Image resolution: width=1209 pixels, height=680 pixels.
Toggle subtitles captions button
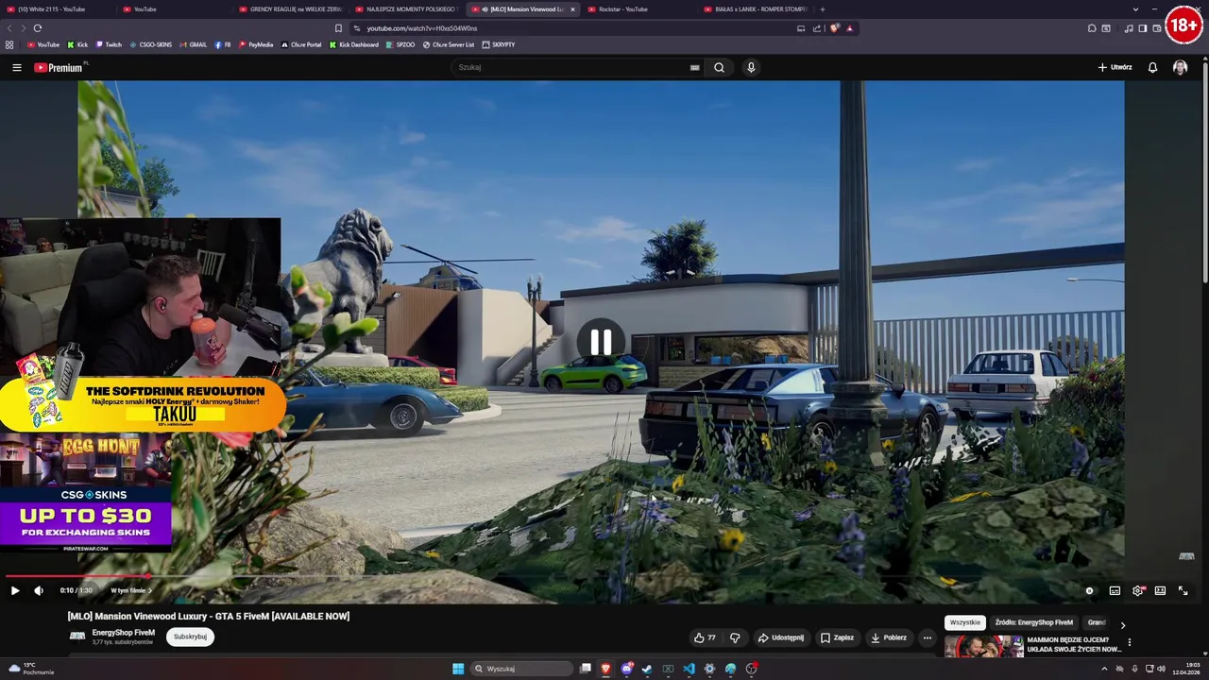pyautogui.click(x=1115, y=590)
